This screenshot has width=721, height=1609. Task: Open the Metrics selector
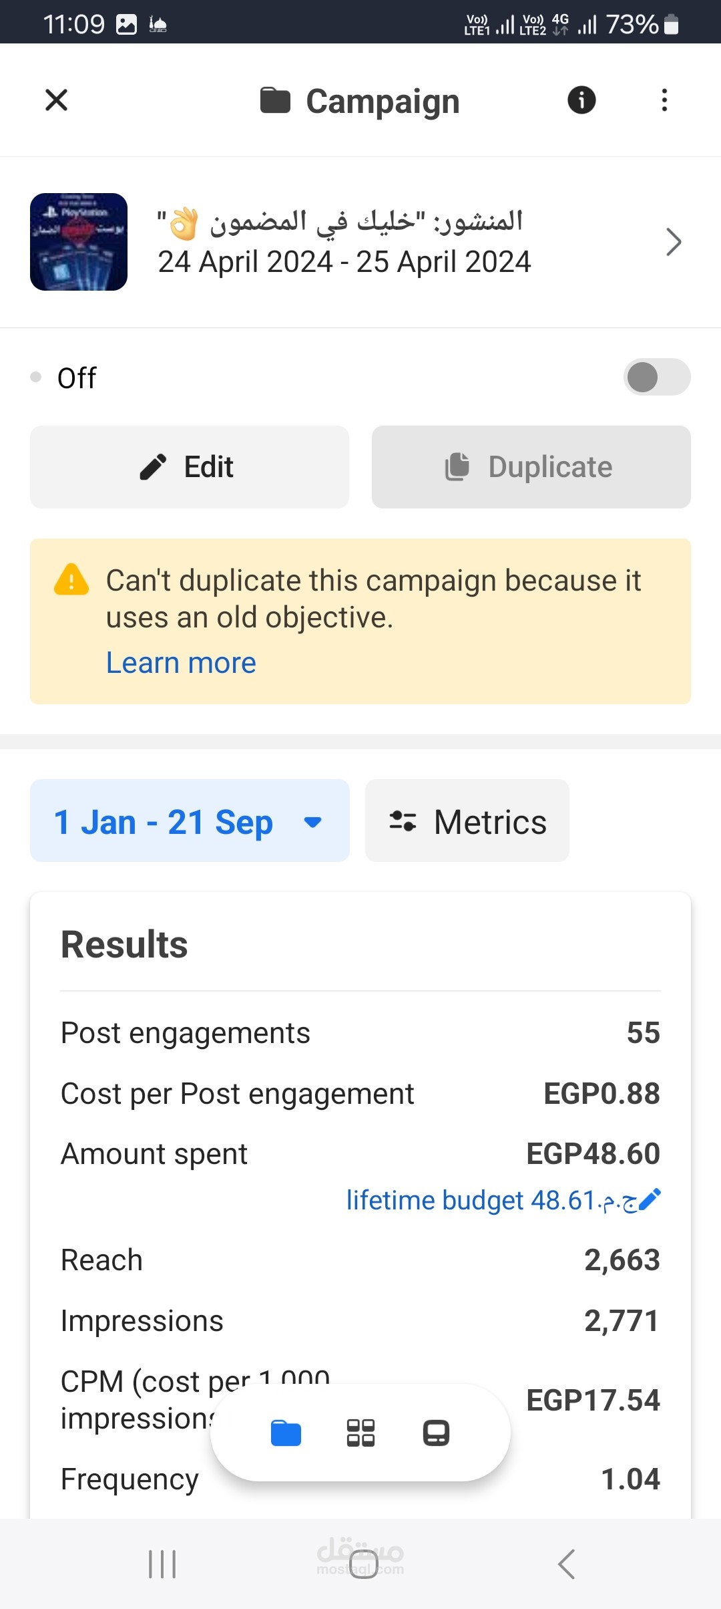[467, 821]
